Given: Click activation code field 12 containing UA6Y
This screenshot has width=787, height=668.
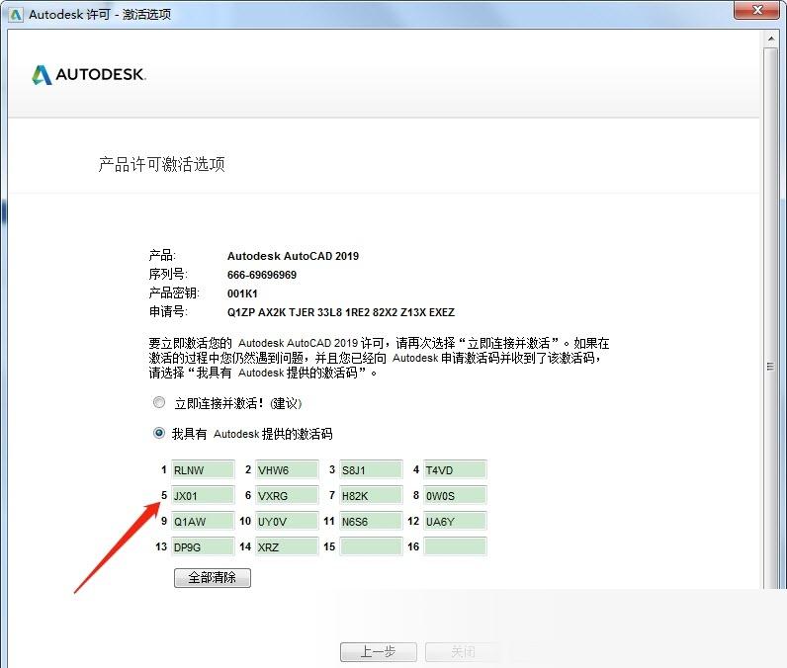Looking at the screenshot, I should click(455, 521).
